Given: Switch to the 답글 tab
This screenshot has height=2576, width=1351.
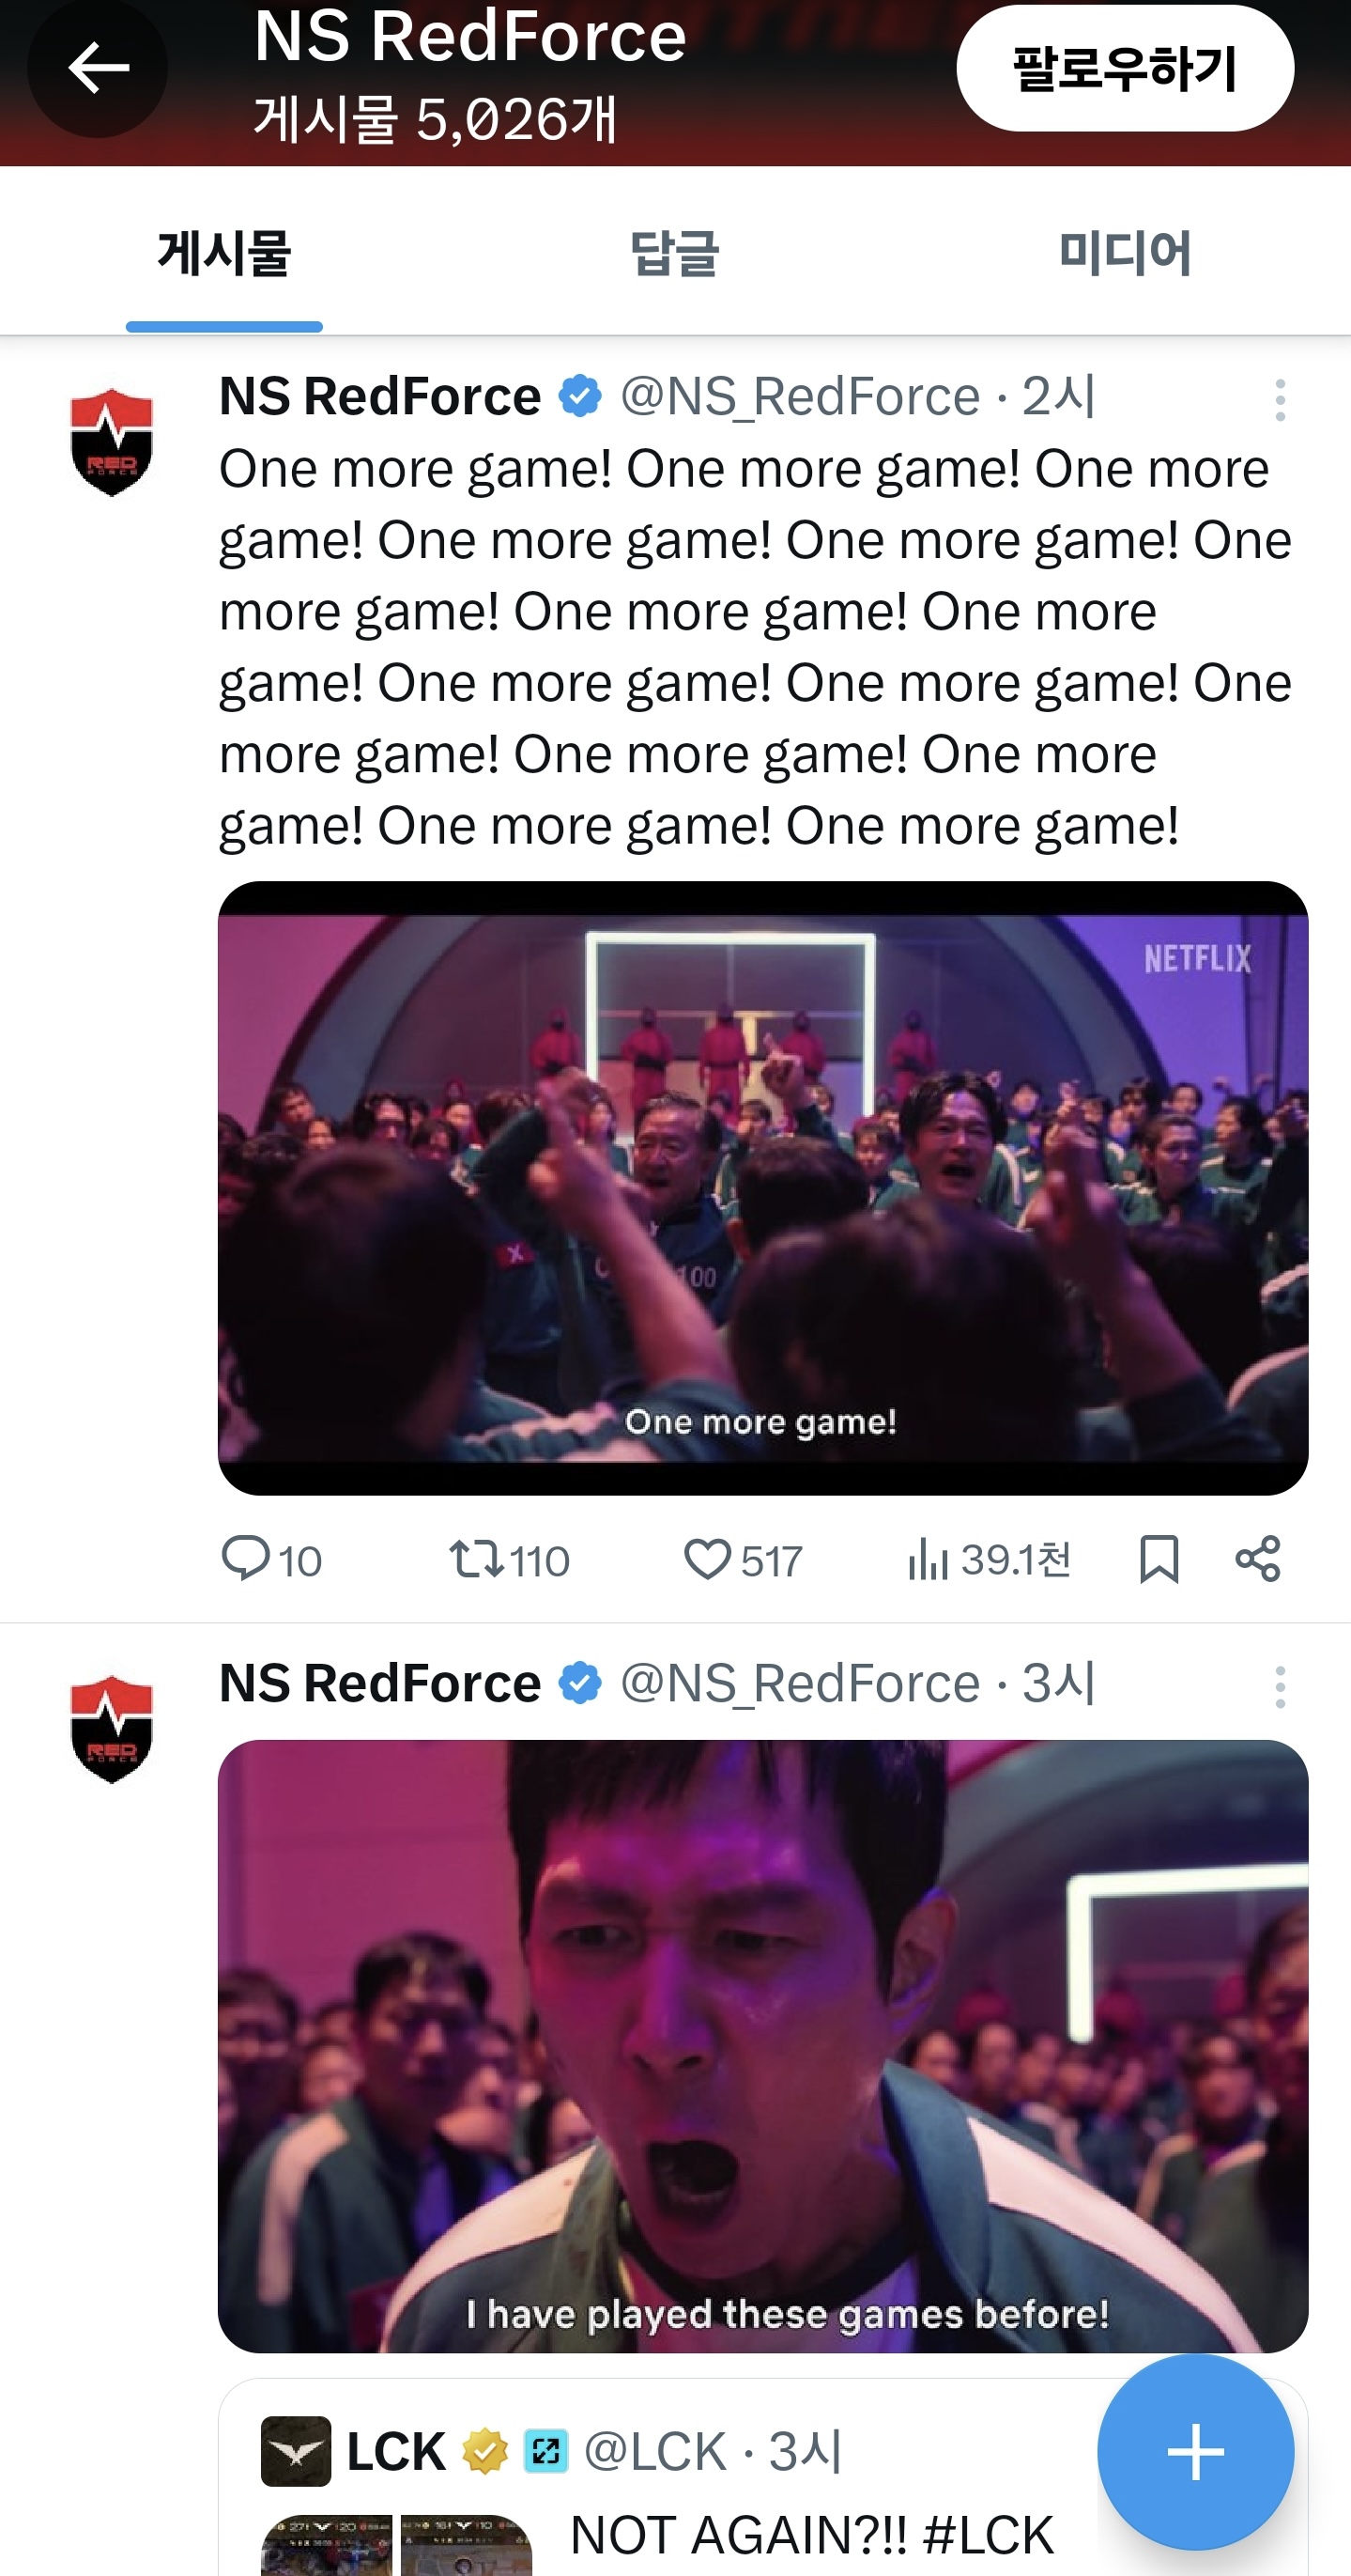Looking at the screenshot, I should pos(674,253).
